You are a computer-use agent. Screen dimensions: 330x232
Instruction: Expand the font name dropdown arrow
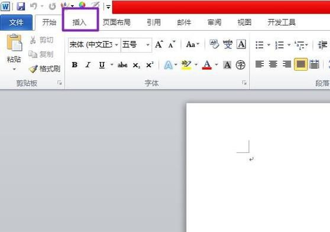pyautogui.click(x=117, y=45)
